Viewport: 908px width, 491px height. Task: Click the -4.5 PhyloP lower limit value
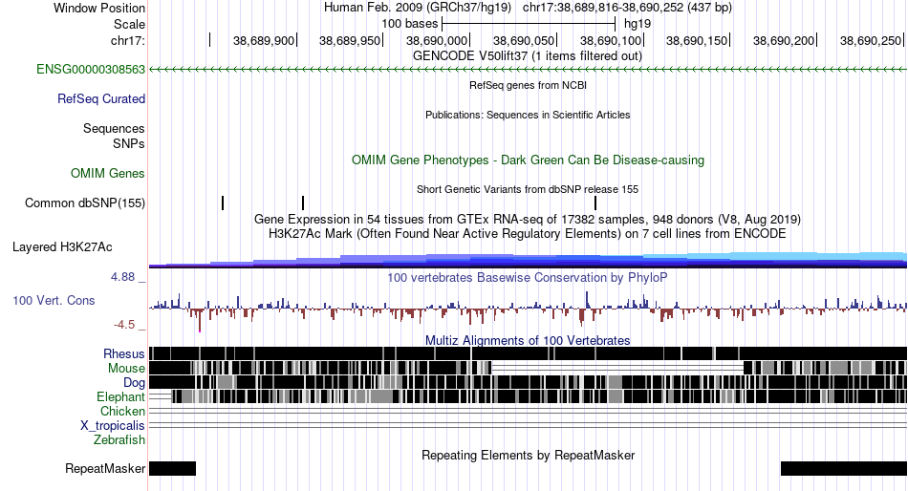(124, 325)
